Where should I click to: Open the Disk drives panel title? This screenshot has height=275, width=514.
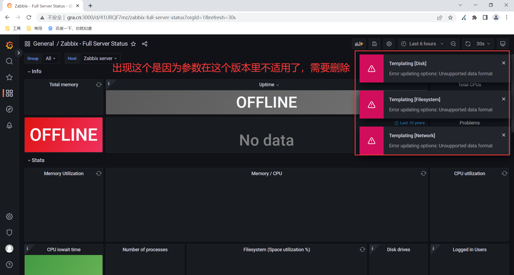coord(399,250)
